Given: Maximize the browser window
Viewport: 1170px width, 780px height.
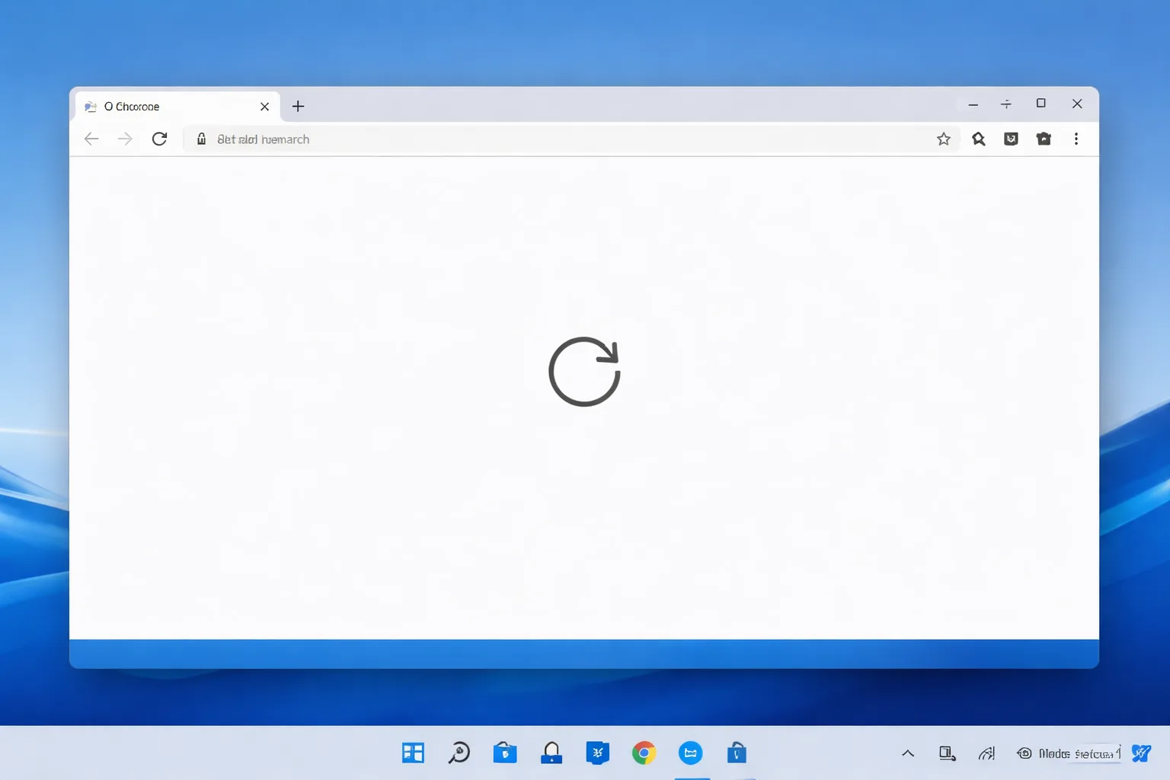Looking at the screenshot, I should [1041, 104].
